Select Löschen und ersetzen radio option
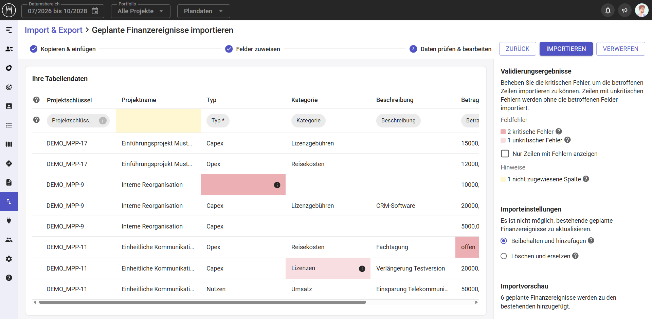This screenshot has width=652, height=319. tap(504, 256)
